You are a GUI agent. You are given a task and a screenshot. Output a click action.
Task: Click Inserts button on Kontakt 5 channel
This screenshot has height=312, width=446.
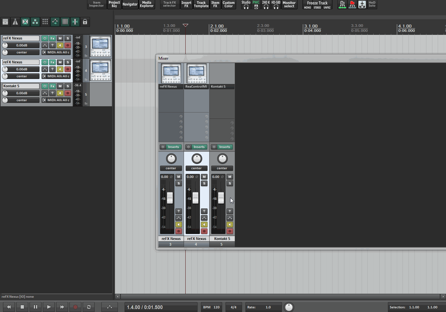coord(224,147)
